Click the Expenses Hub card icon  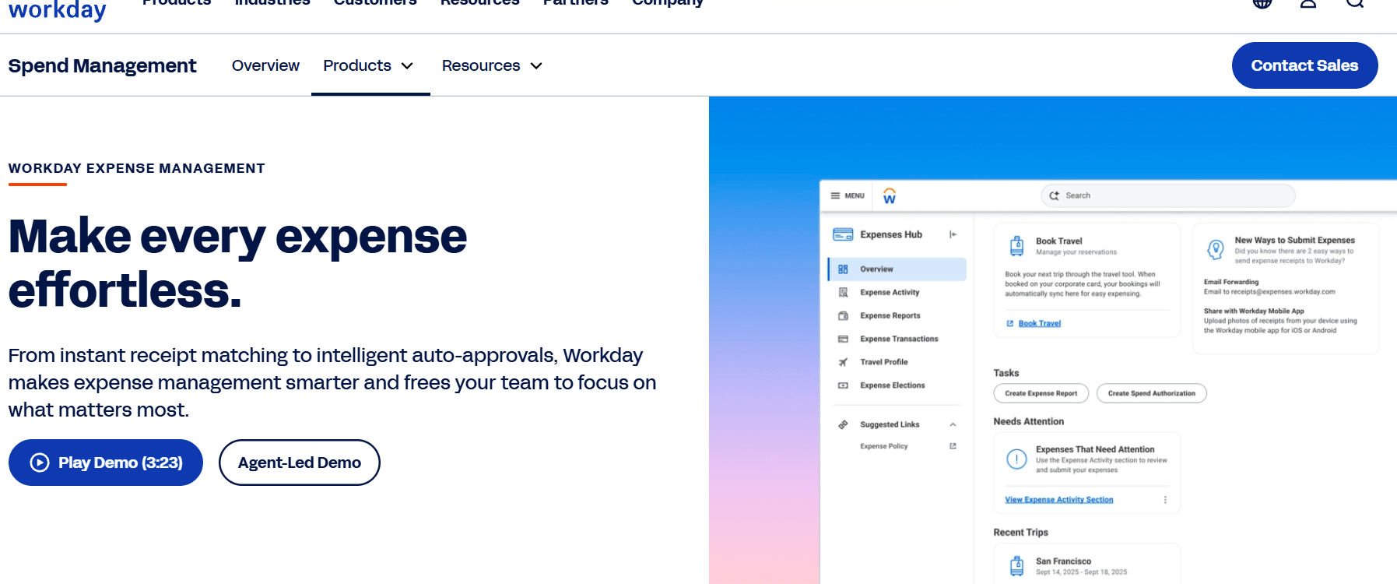click(843, 234)
